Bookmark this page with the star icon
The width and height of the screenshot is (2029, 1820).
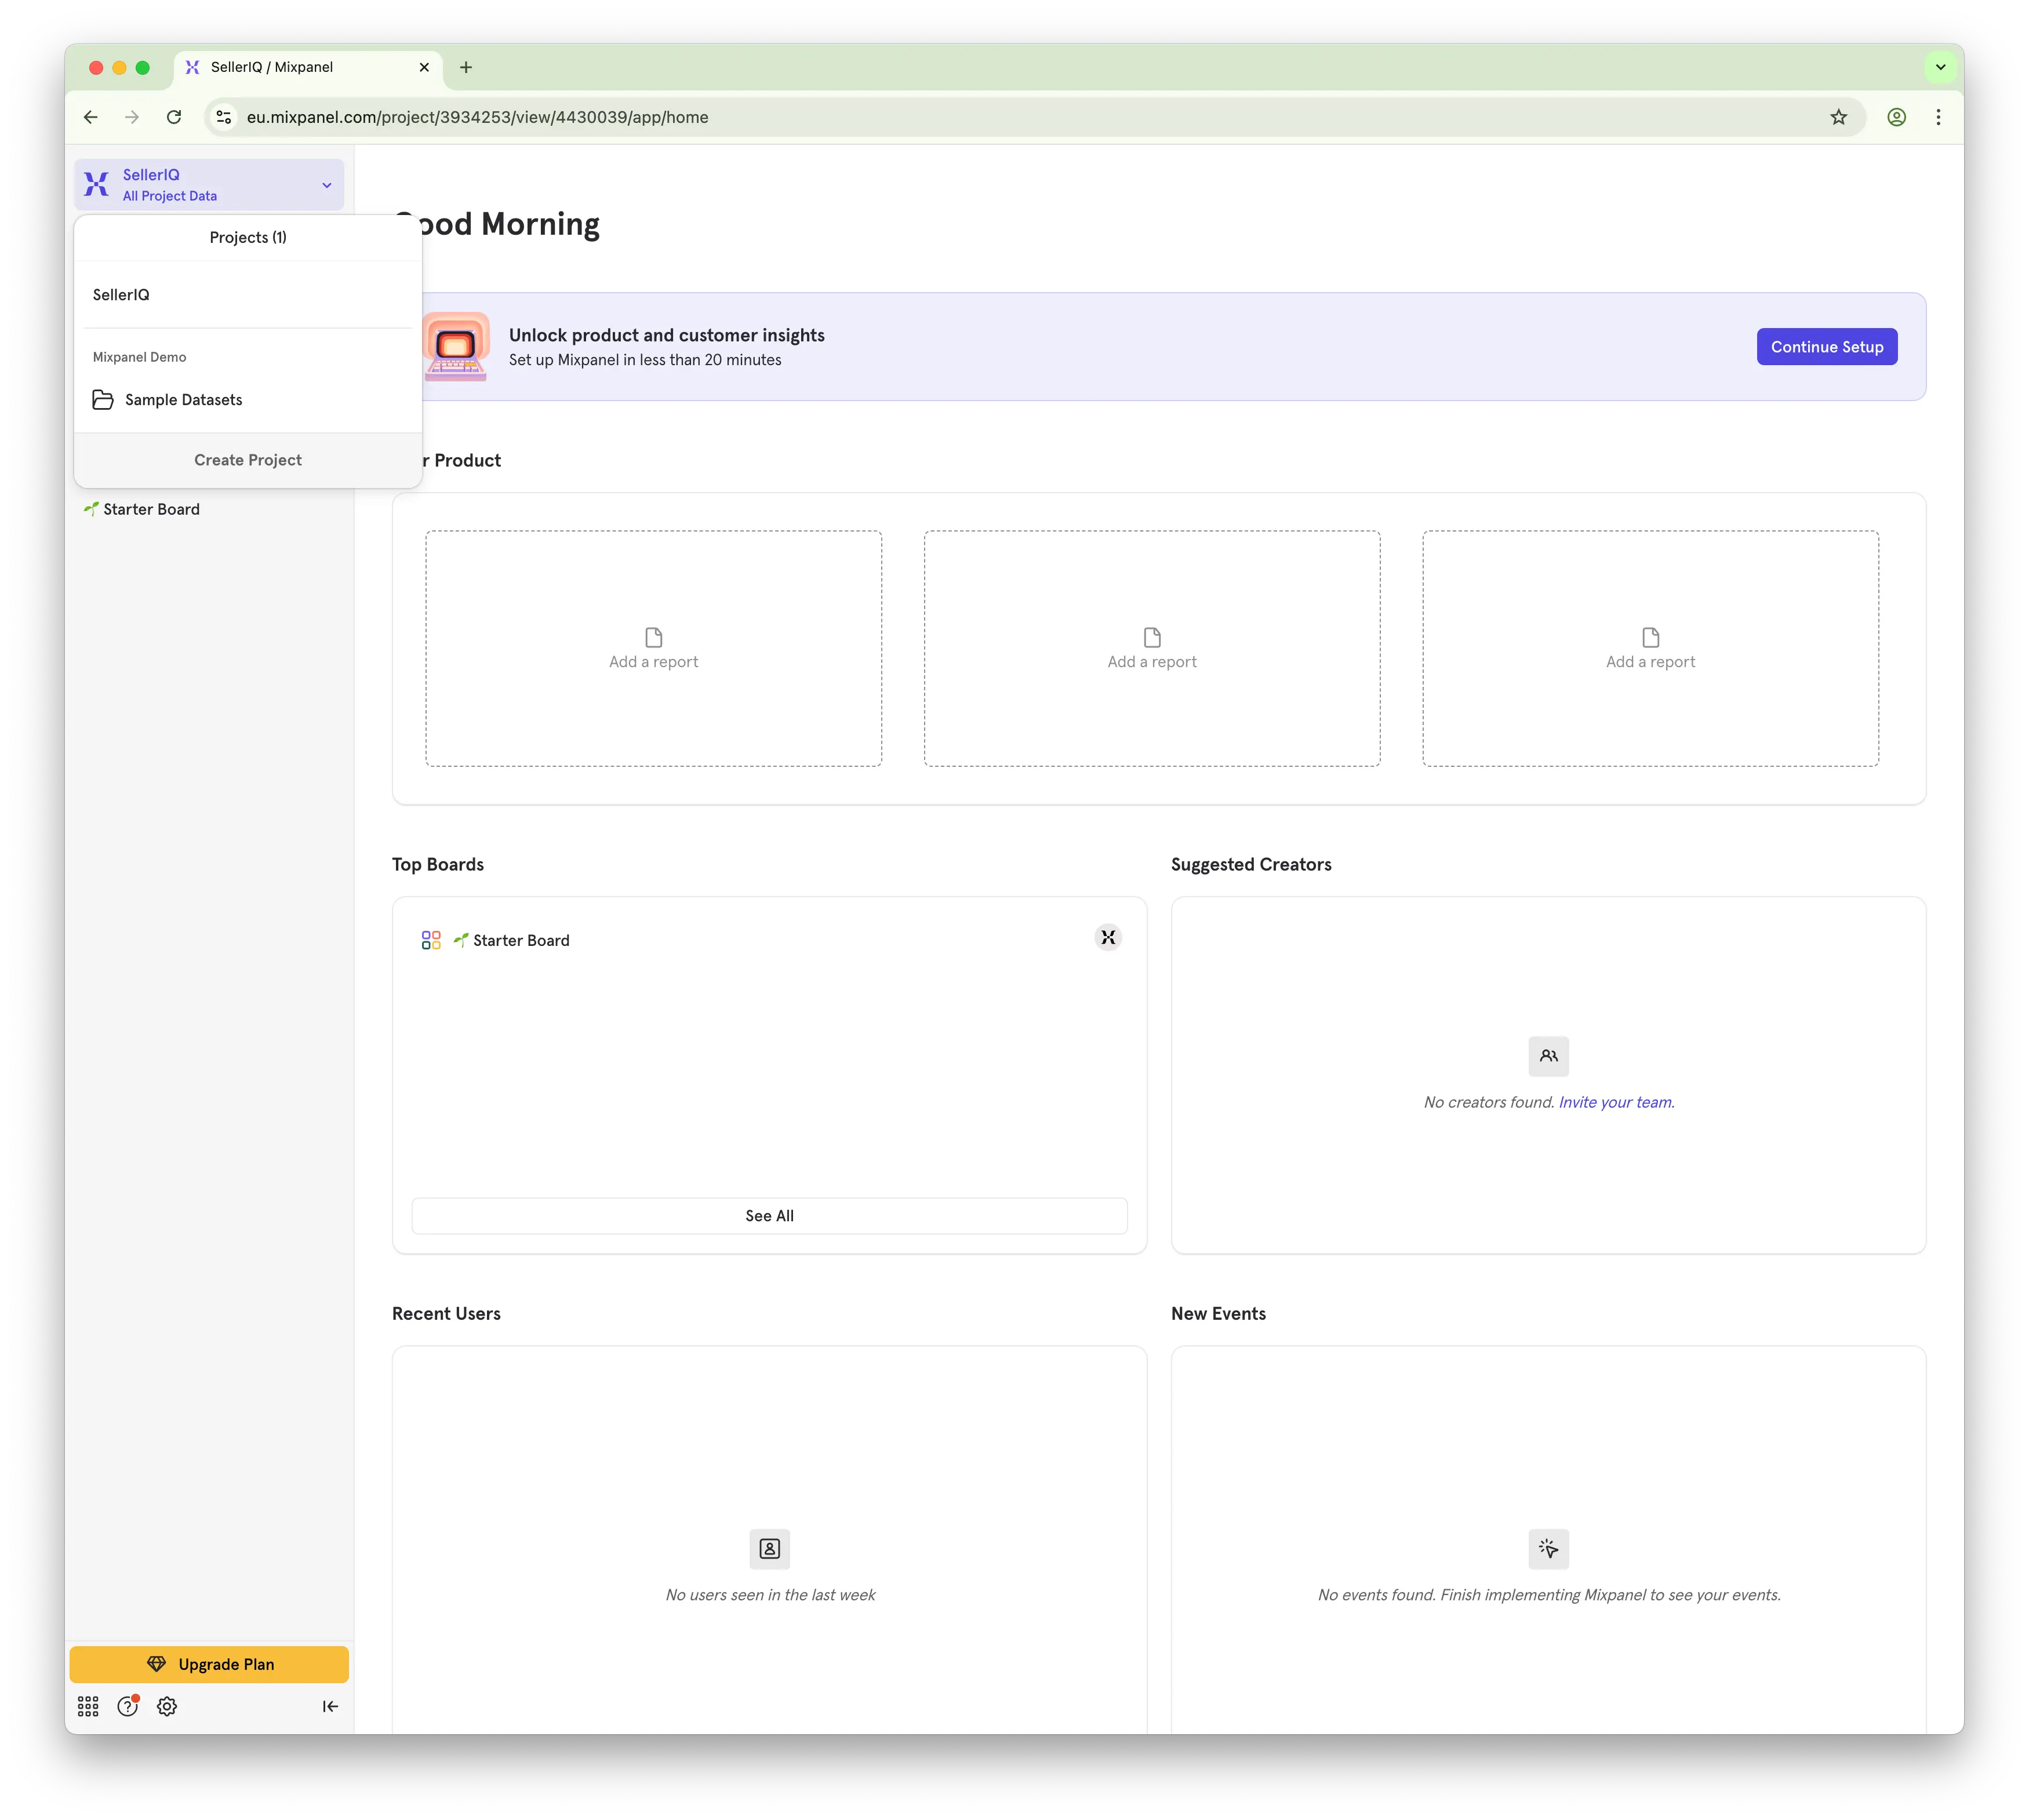point(1839,117)
